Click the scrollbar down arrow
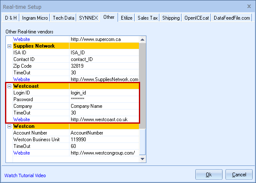The width and height of the screenshot is (256, 183). point(143,159)
